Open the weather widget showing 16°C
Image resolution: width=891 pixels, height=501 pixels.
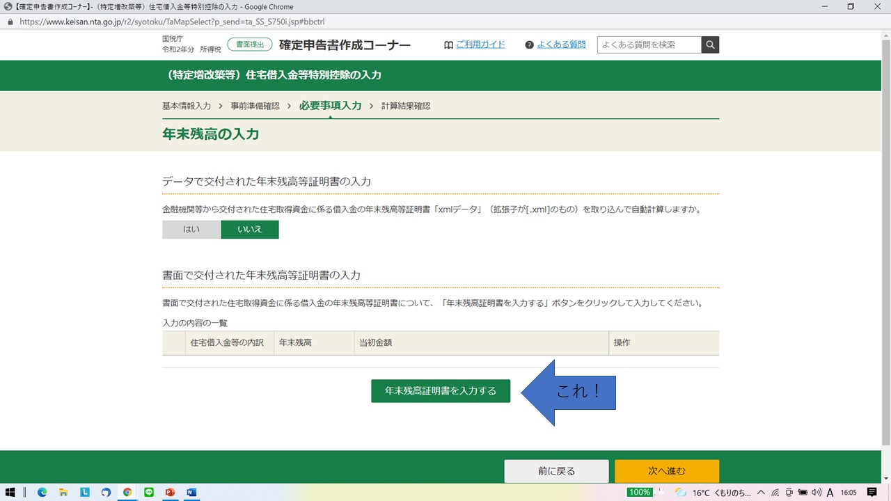coord(713,493)
